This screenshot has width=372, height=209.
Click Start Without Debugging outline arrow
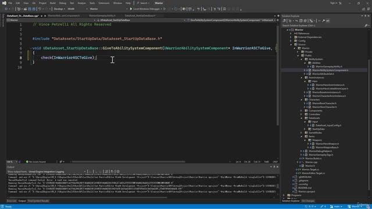click(164, 9)
